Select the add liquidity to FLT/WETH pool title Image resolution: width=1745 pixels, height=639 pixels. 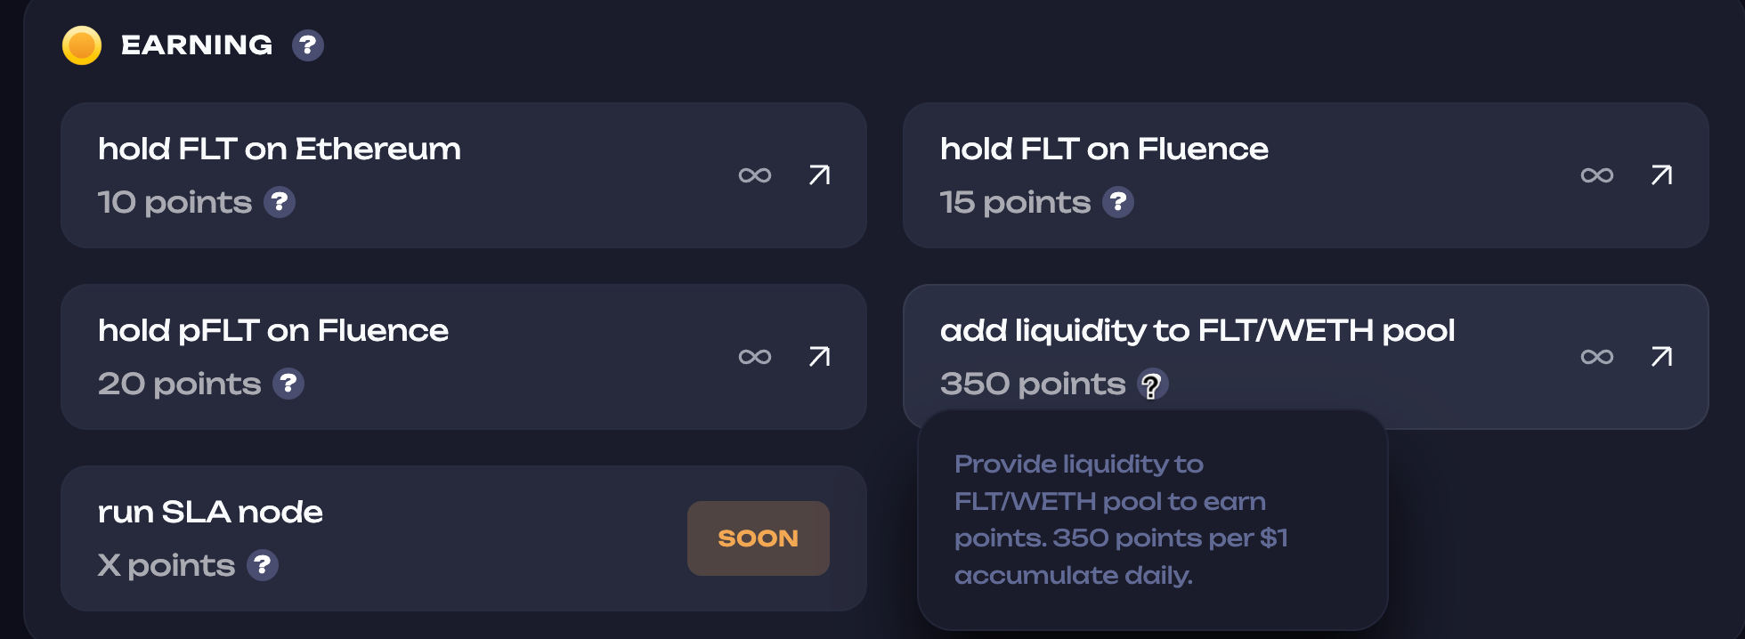1197,331
